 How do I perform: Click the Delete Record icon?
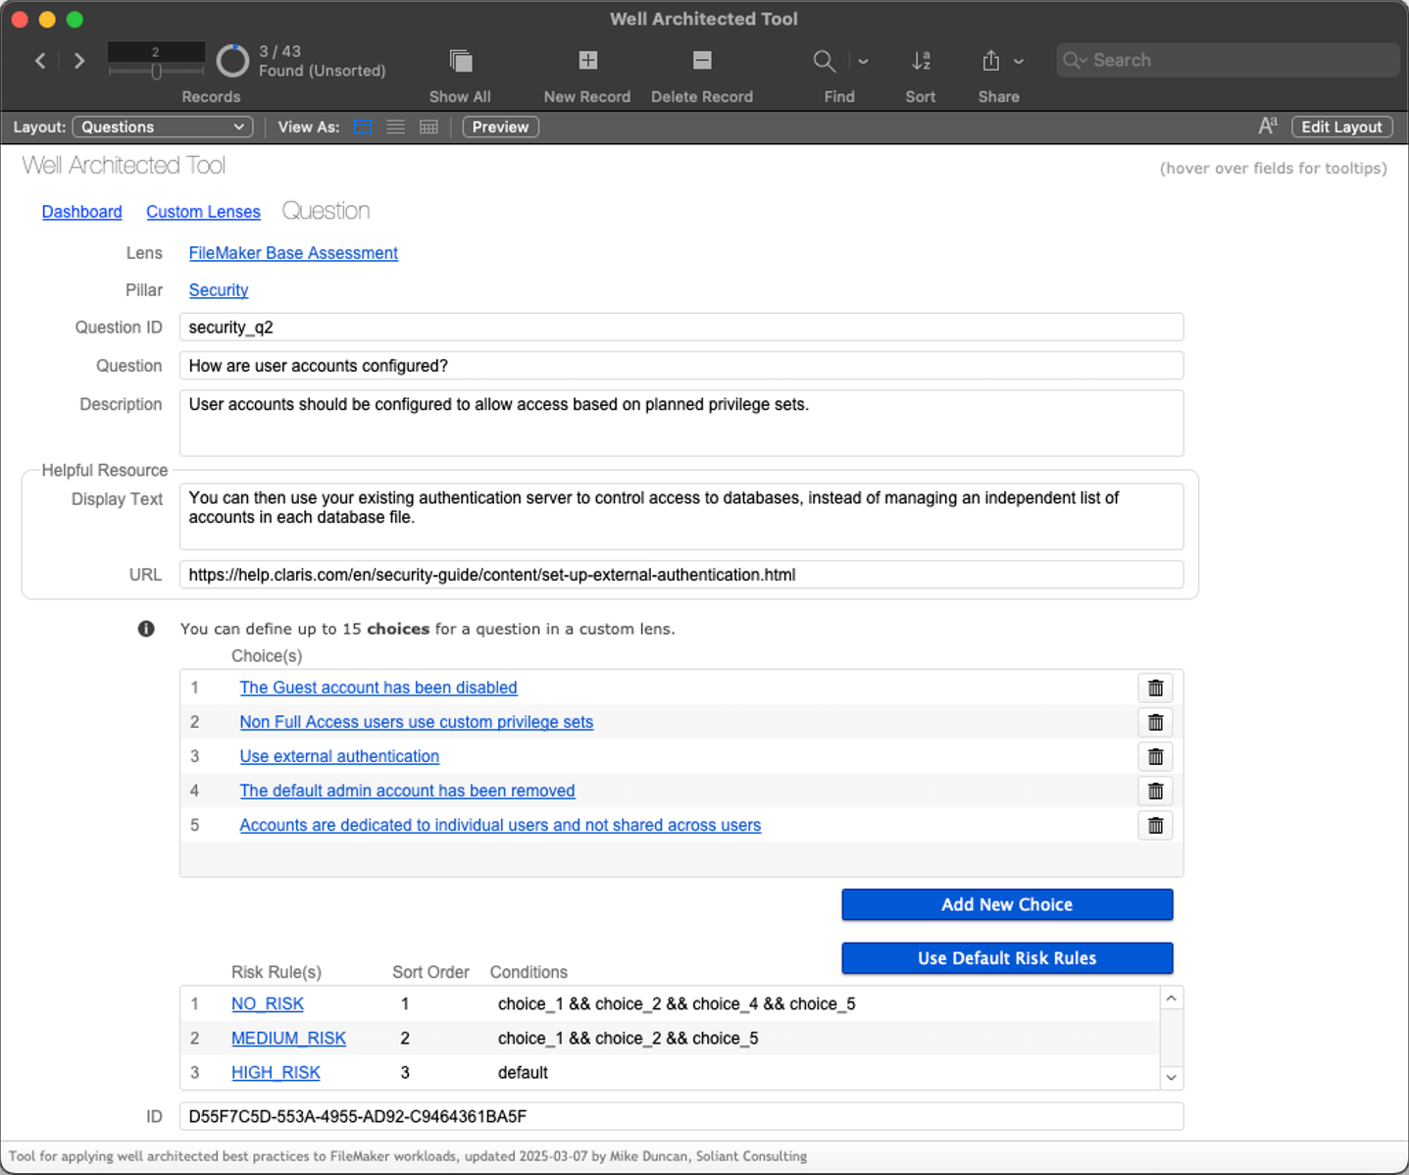coord(702,61)
